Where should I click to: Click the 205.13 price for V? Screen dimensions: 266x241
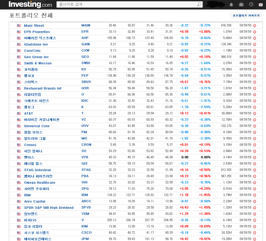click(112, 220)
